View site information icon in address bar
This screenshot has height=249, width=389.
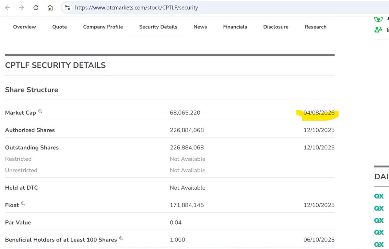click(67, 7)
